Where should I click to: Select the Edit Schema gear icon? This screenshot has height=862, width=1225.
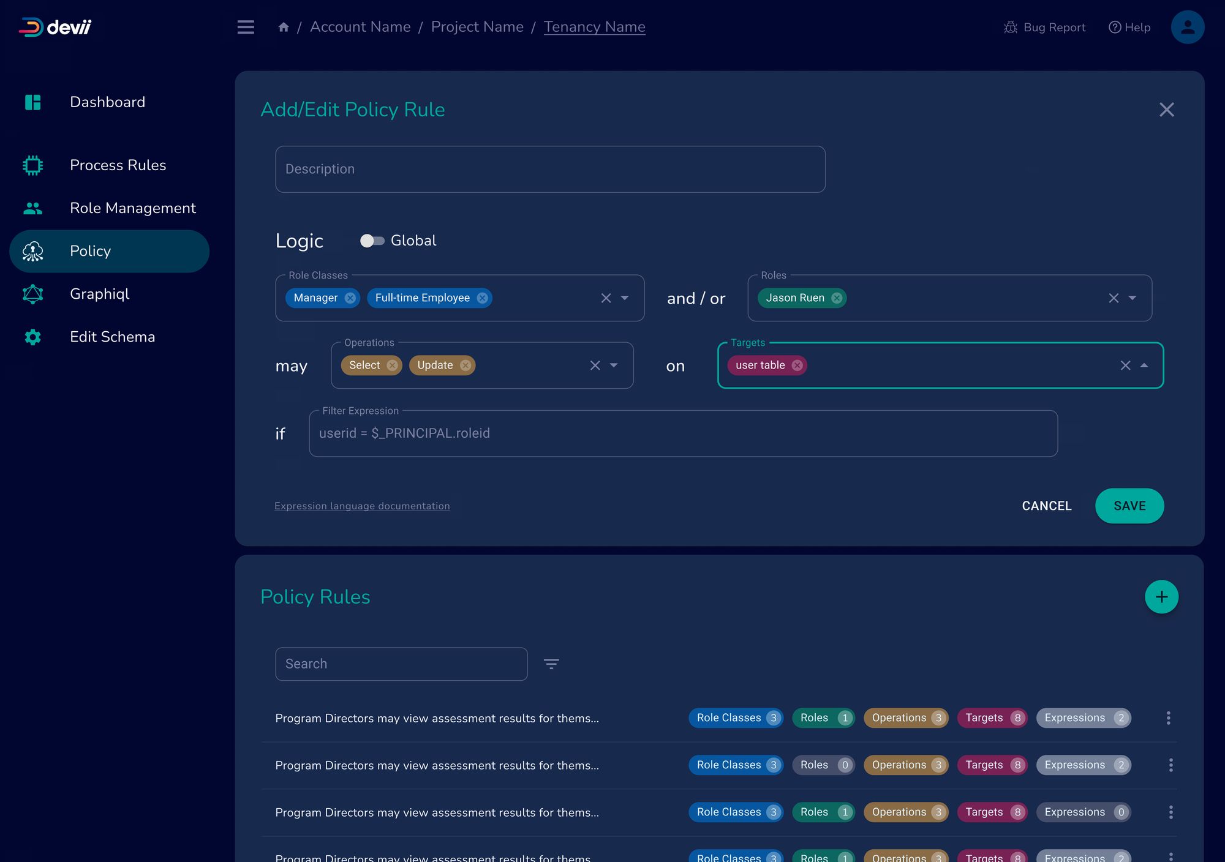[x=32, y=337]
